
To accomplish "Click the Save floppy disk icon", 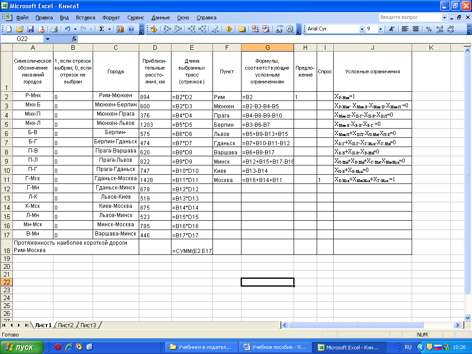I will (31, 29).
